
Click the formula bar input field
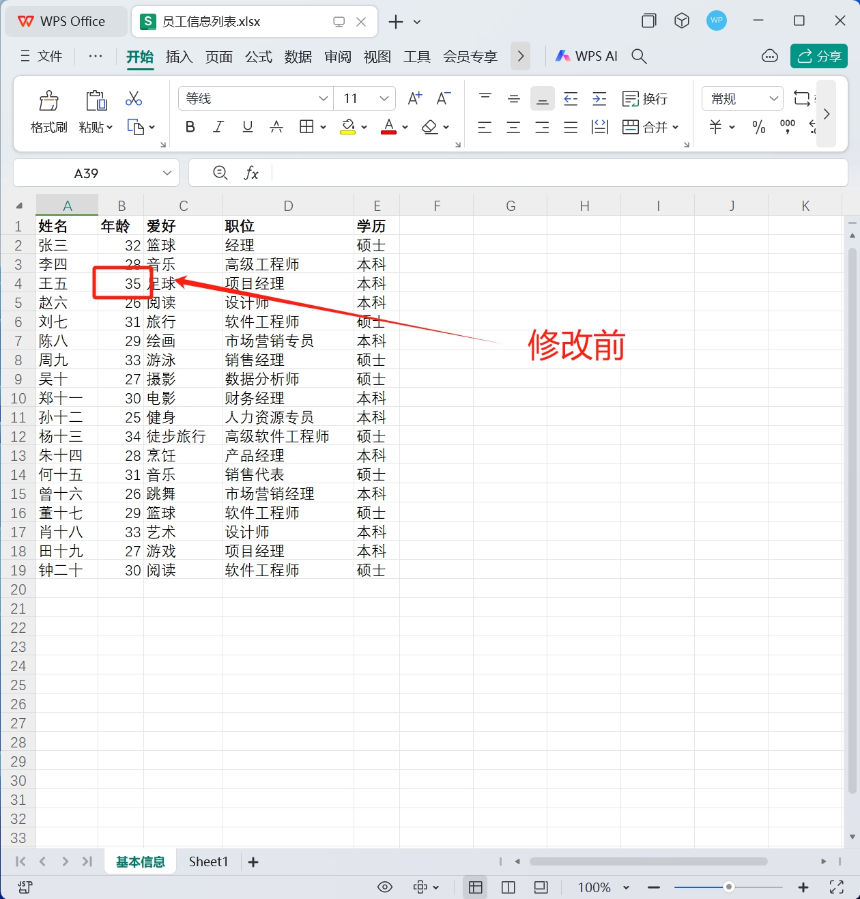pyautogui.click(x=478, y=173)
